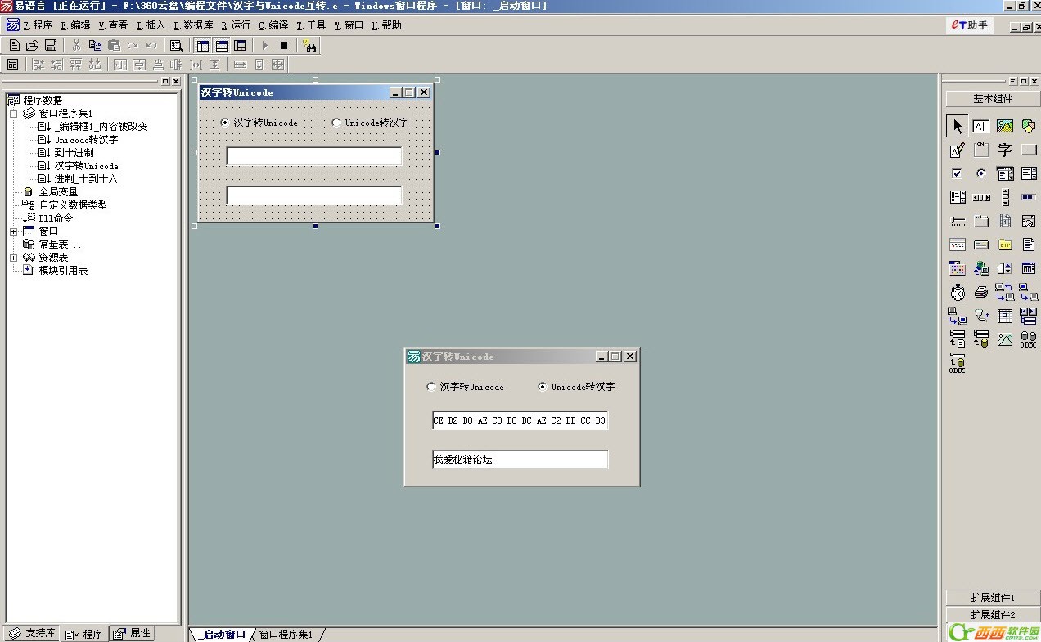The height and width of the screenshot is (642, 1041).
Task: Select 汉字转Unicode radio in design form
Action: (259, 123)
